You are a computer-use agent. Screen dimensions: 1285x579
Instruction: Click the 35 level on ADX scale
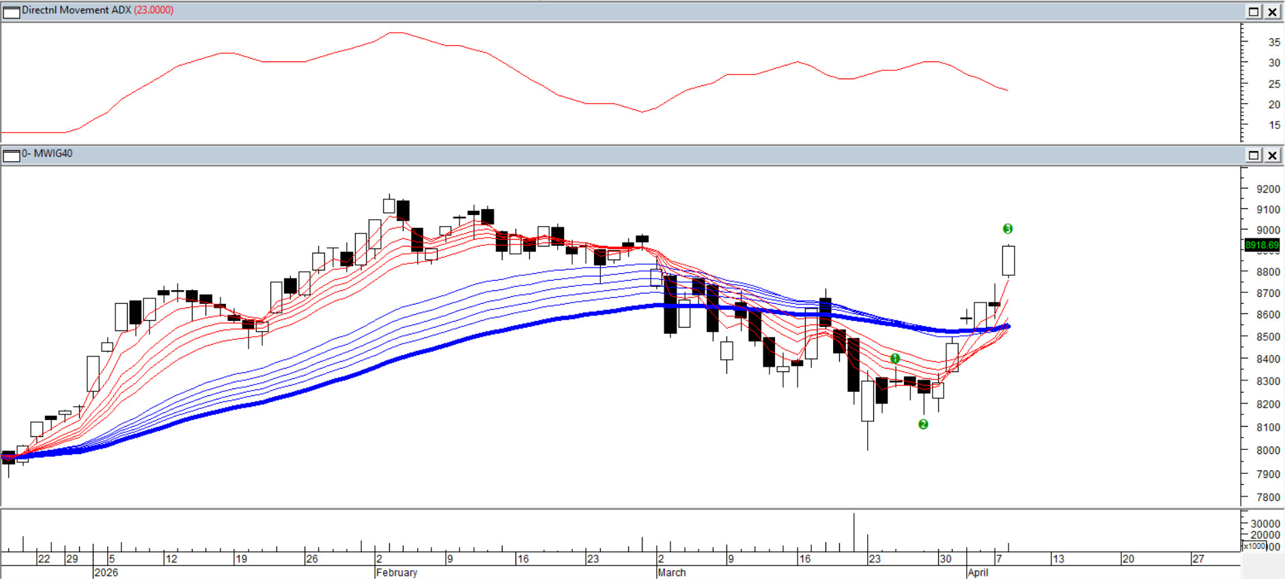tap(1274, 42)
